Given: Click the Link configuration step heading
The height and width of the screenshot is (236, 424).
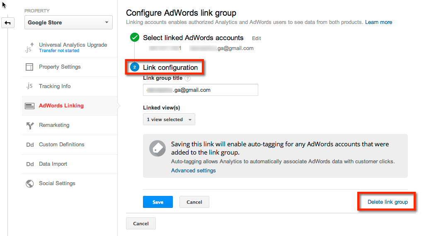Looking at the screenshot, I should click(170, 67).
